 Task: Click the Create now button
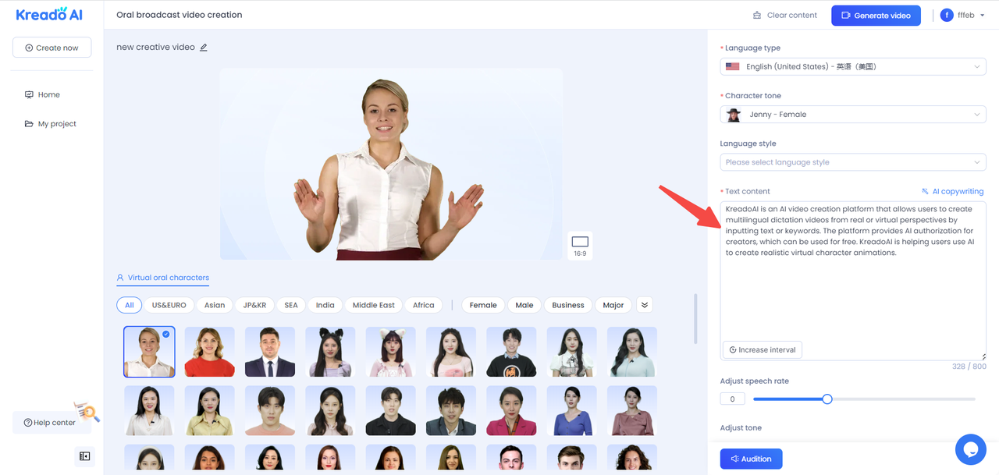pyautogui.click(x=52, y=48)
